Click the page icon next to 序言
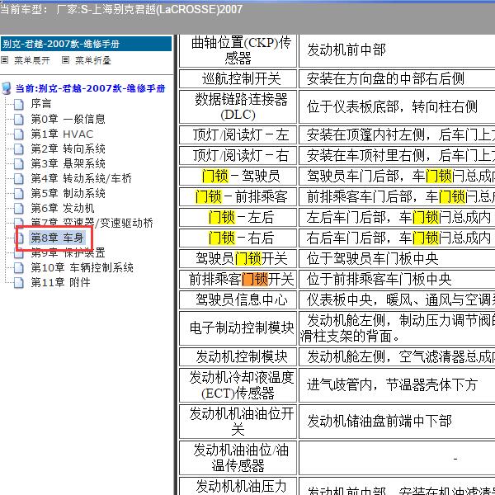Viewport: 495px width, 495px height. (19, 104)
